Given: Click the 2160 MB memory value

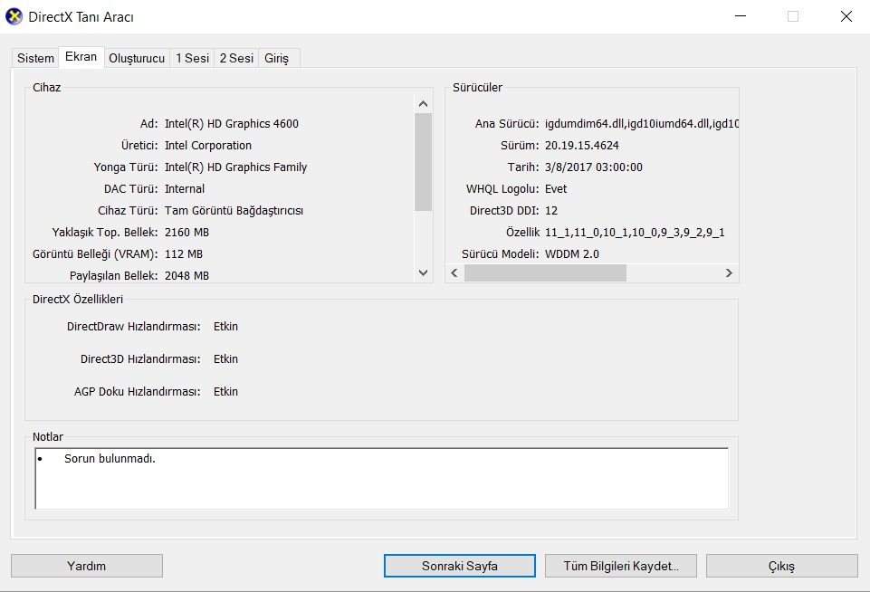Looking at the screenshot, I should (x=187, y=233).
